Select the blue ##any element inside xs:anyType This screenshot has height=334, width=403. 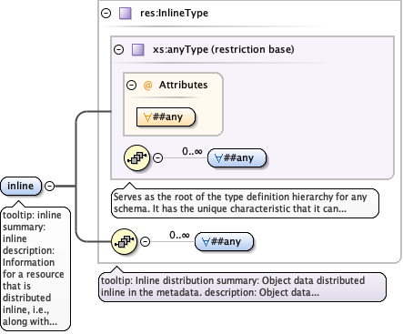(x=237, y=157)
